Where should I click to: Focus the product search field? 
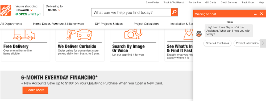(131, 12)
